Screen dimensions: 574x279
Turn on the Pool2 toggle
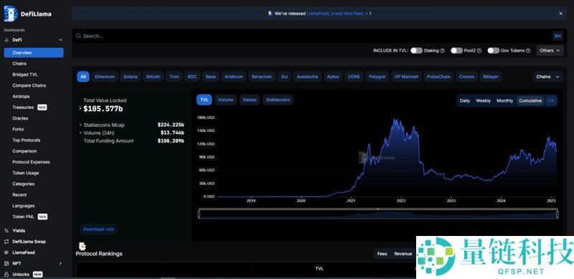click(x=456, y=50)
